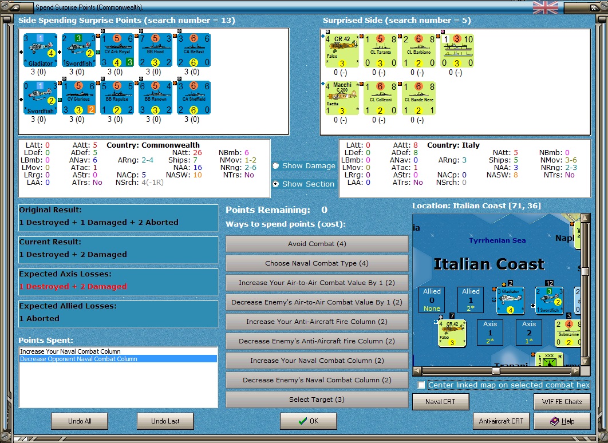608x443 pixels.
Task: Click the map scroll-down arrow
Action: click(x=586, y=361)
